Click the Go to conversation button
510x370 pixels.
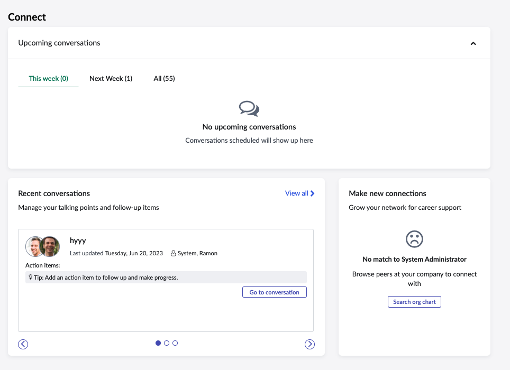tap(275, 292)
